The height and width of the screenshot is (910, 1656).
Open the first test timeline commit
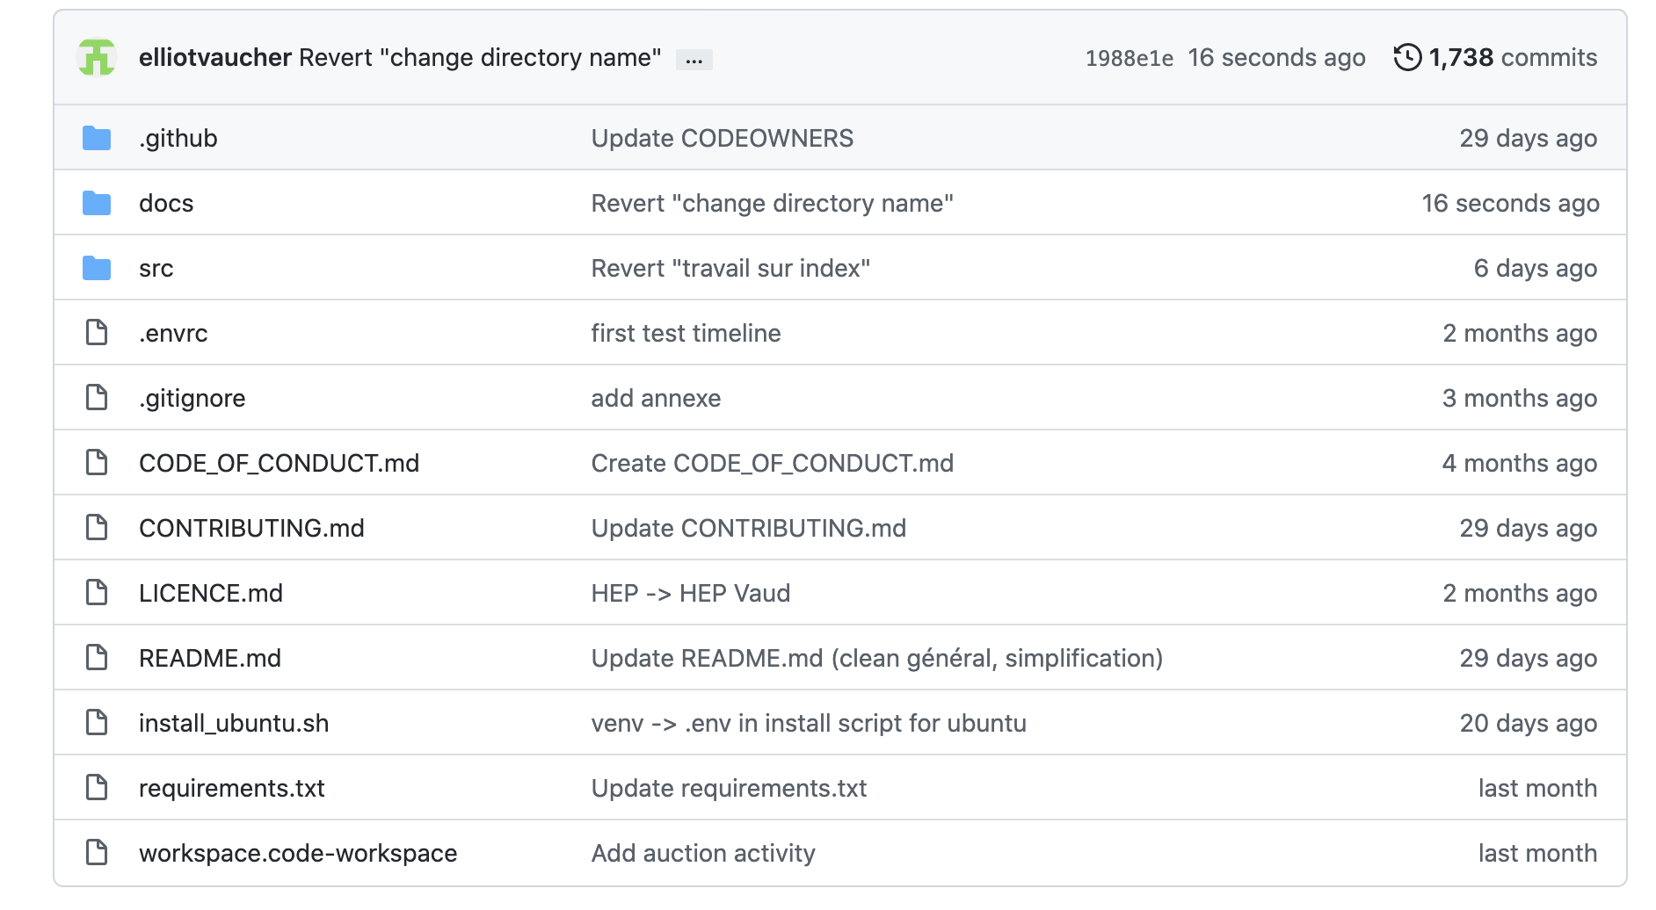[x=686, y=334]
